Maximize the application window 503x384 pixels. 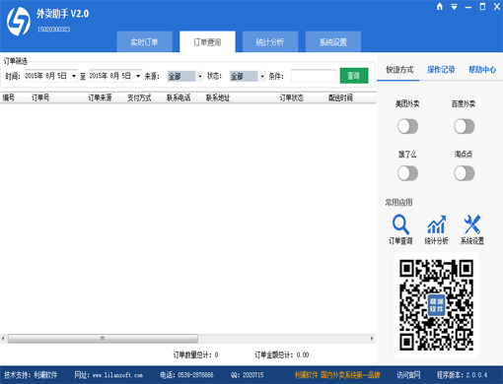pos(482,7)
